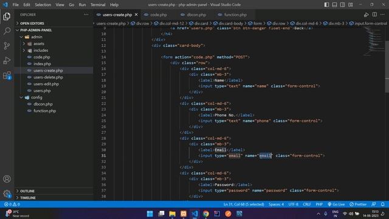The width and height of the screenshot is (389, 219).
Task: Collapse the config folder
Action: coord(54,97)
